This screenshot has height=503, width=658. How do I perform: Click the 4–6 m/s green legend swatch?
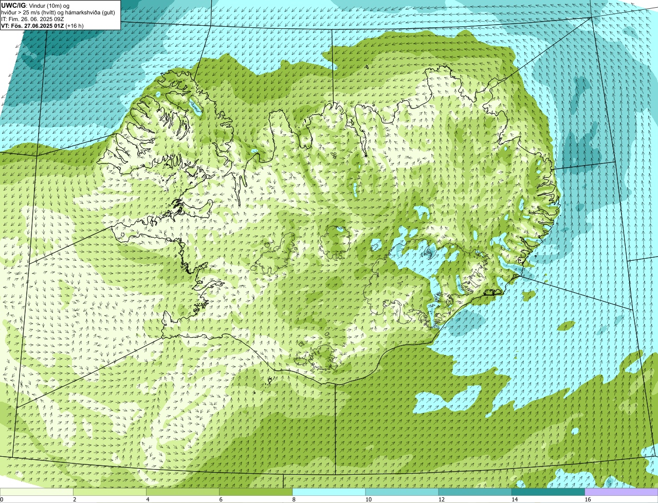[x=182, y=492]
